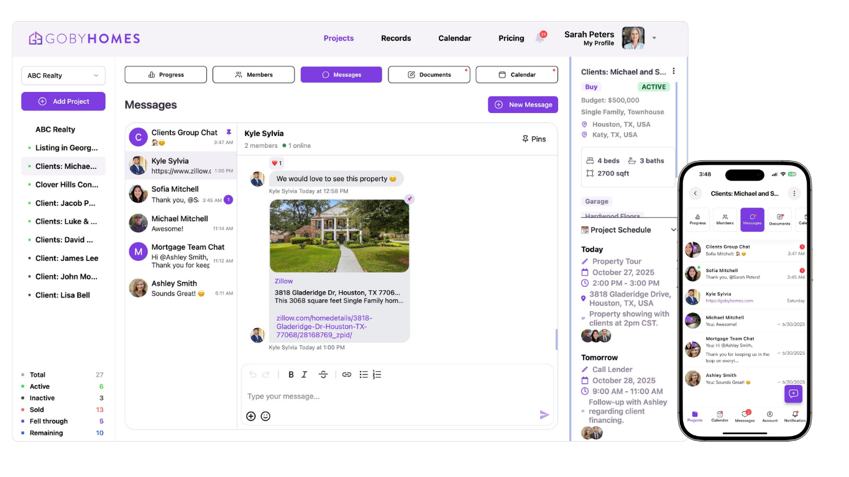Click the Pins button in chat header
This screenshot has width=849, height=477.
[534, 139]
